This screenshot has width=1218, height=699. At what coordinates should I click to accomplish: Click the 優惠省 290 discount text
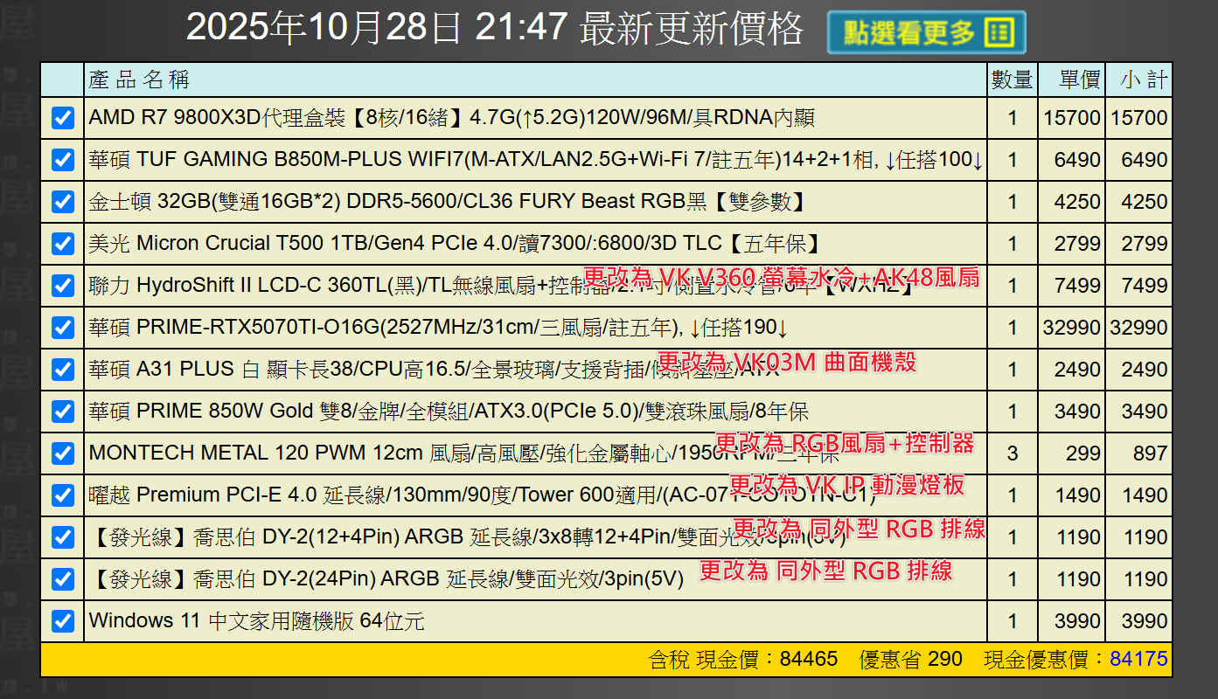911,659
